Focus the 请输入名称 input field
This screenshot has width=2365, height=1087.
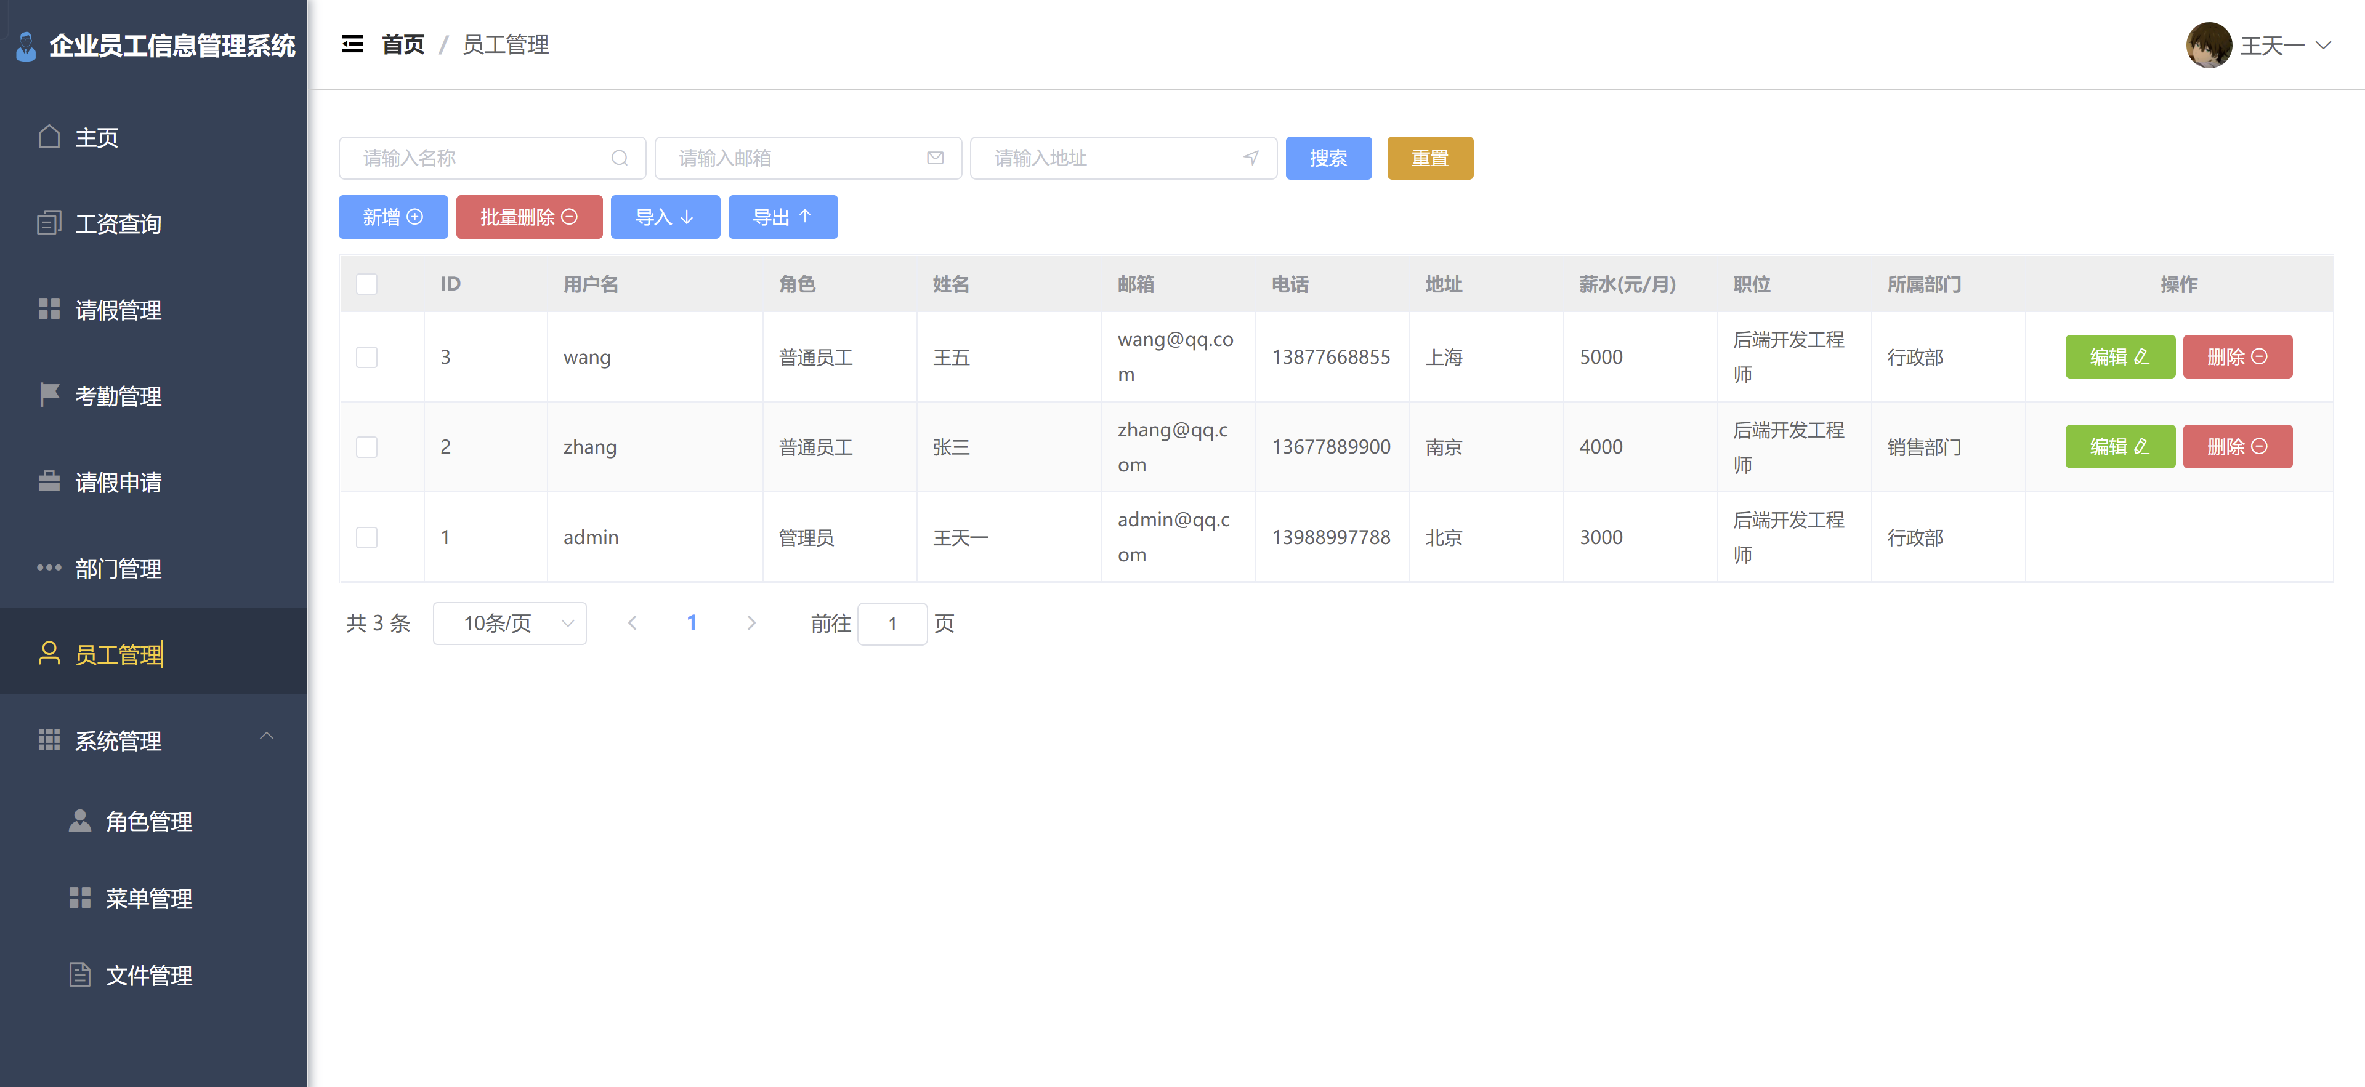coord(492,158)
